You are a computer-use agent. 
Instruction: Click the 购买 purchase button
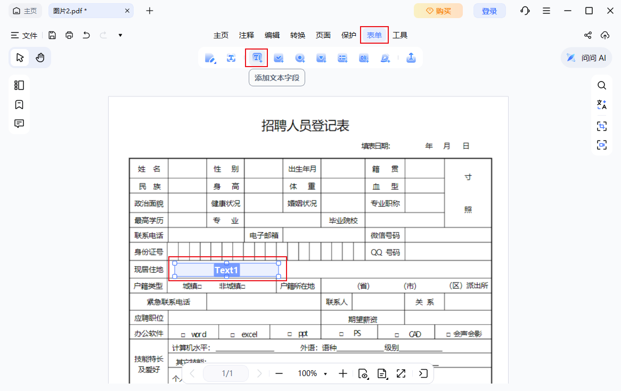(438, 11)
